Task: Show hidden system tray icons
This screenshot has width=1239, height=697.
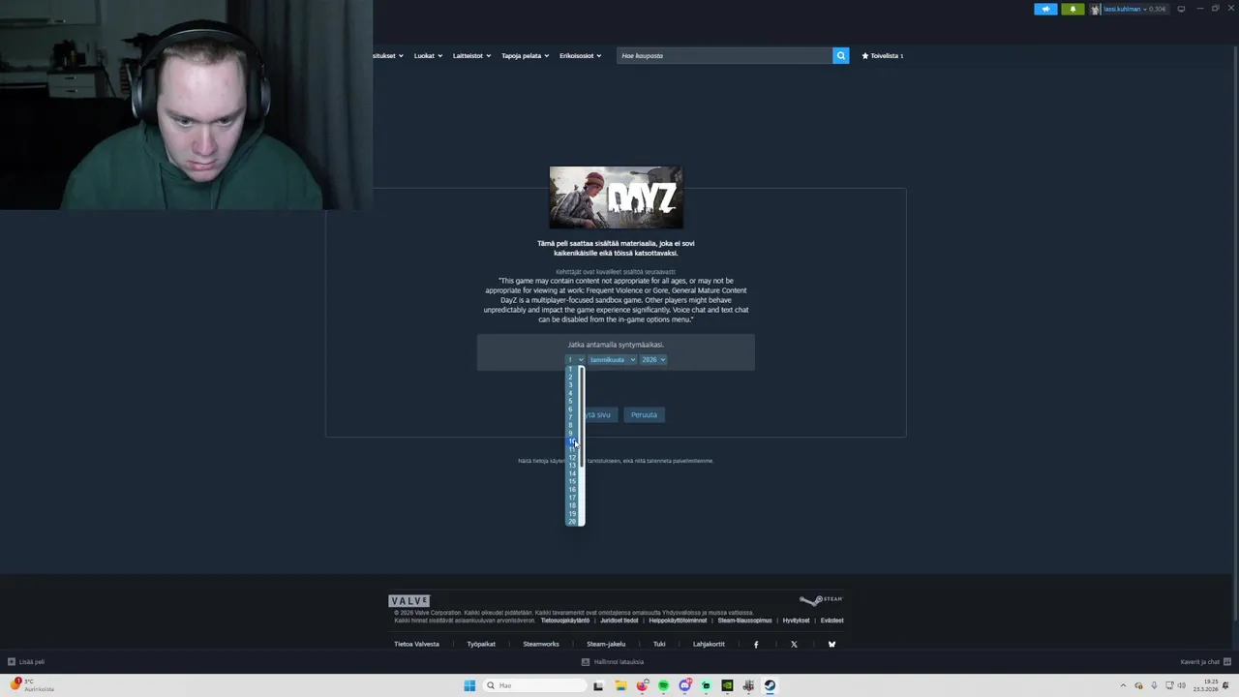Action: click(x=1123, y=685)
